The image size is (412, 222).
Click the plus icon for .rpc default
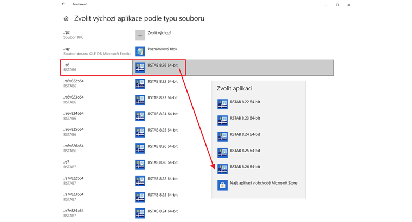click(x=140, y=35)
